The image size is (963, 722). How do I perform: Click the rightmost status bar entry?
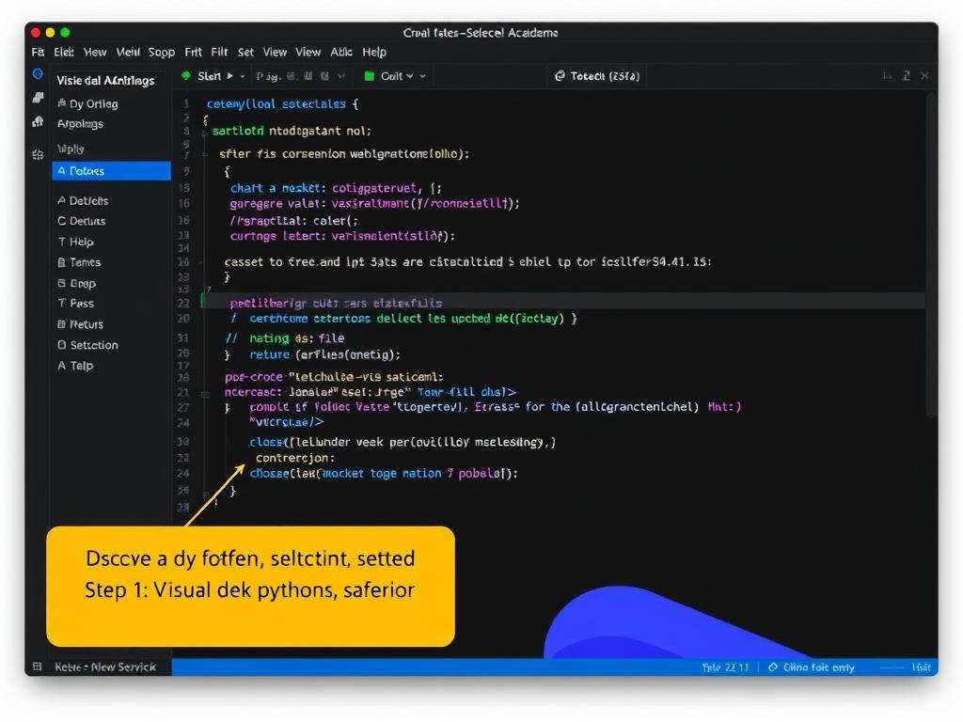(x=921, y=667)
